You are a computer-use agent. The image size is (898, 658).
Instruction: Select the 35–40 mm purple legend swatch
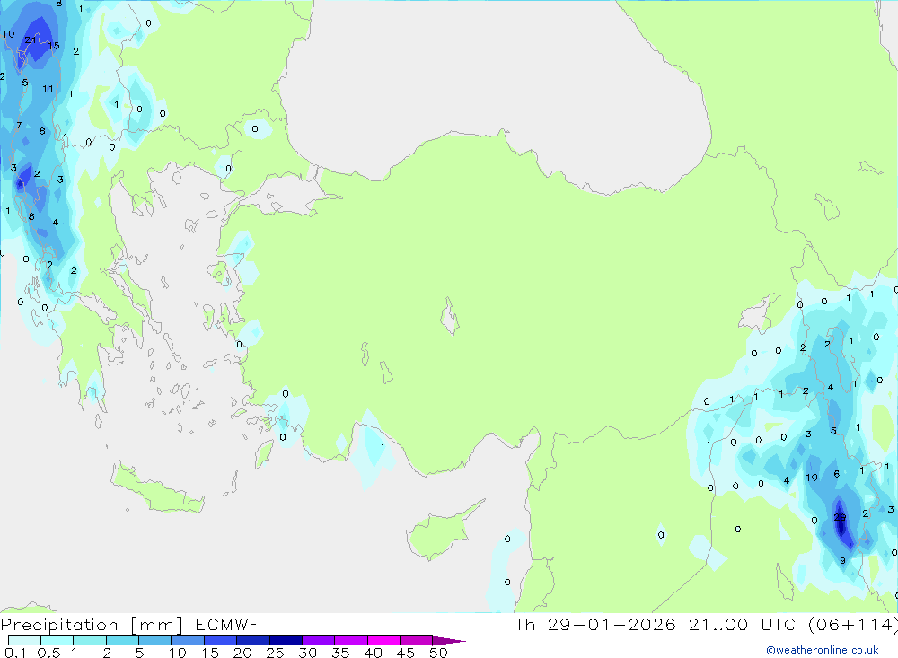[351, 640]
